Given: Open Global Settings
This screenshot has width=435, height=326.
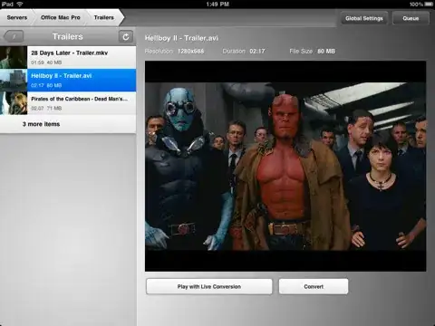Looking at the screenshot, I should (x=364, y=18).
